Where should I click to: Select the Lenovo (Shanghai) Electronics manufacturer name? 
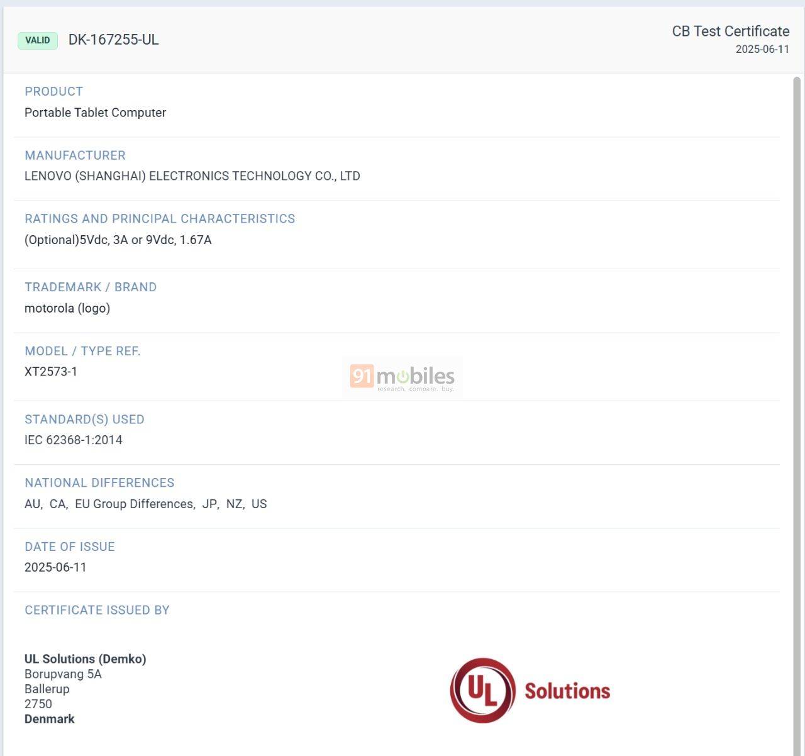pos(192,176)
